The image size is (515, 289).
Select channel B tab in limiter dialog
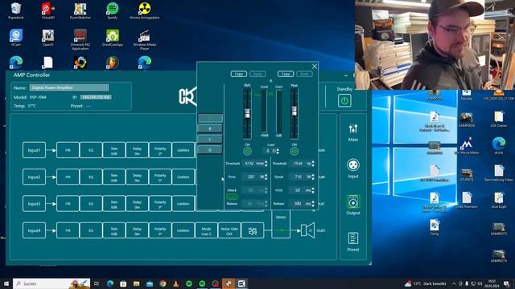pyautogui.click(x=210, y=128)
